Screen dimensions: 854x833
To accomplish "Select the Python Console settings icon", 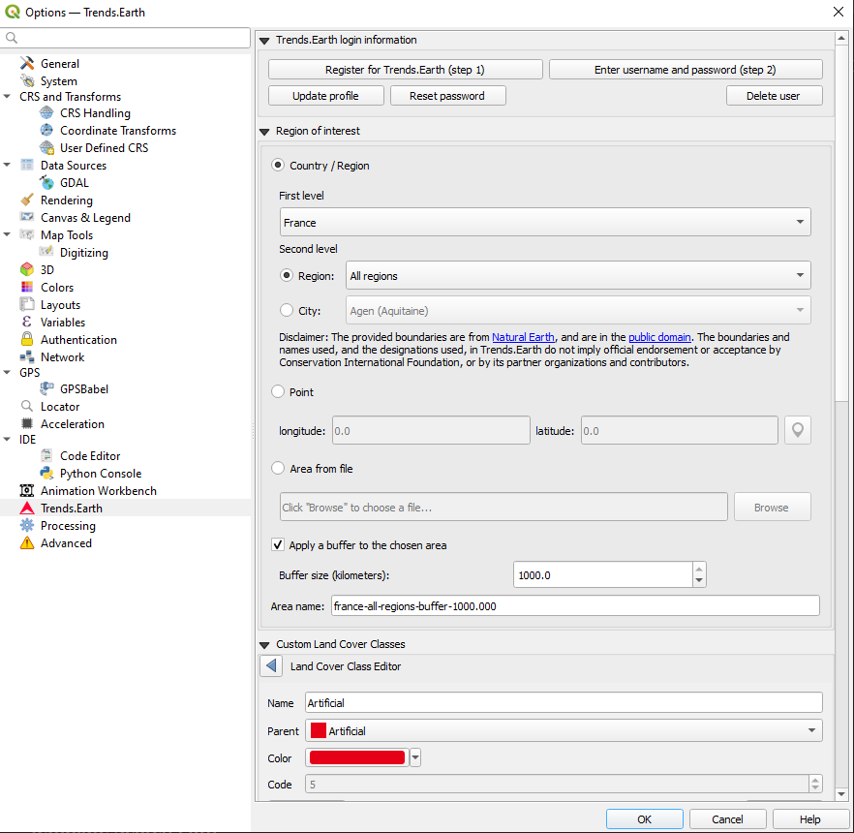I will [x=46, y=473].
